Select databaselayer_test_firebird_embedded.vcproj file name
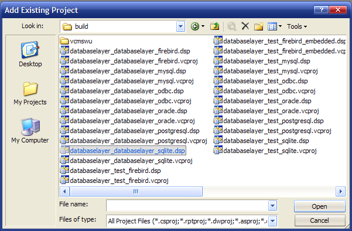The height and width of the screenshot is (231, 352). (x=285, y=51)
